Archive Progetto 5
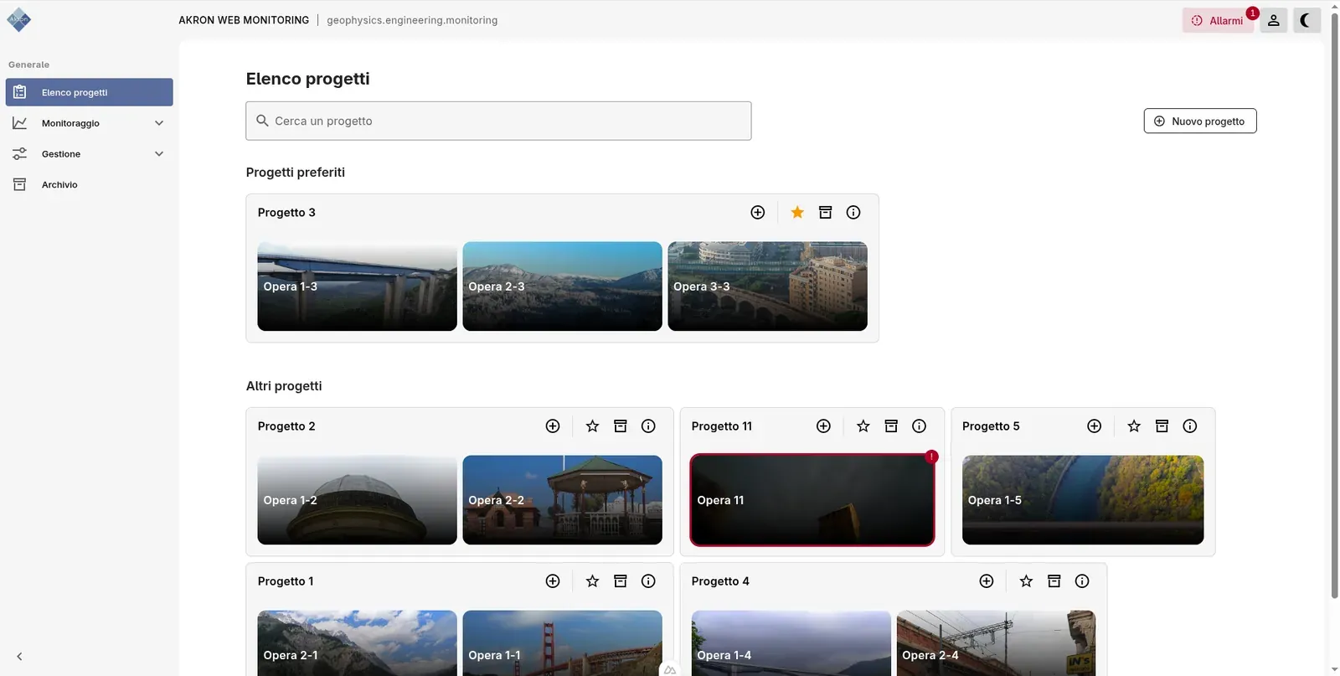This screenshot has width=1340, height=676. pos(1162,426)
